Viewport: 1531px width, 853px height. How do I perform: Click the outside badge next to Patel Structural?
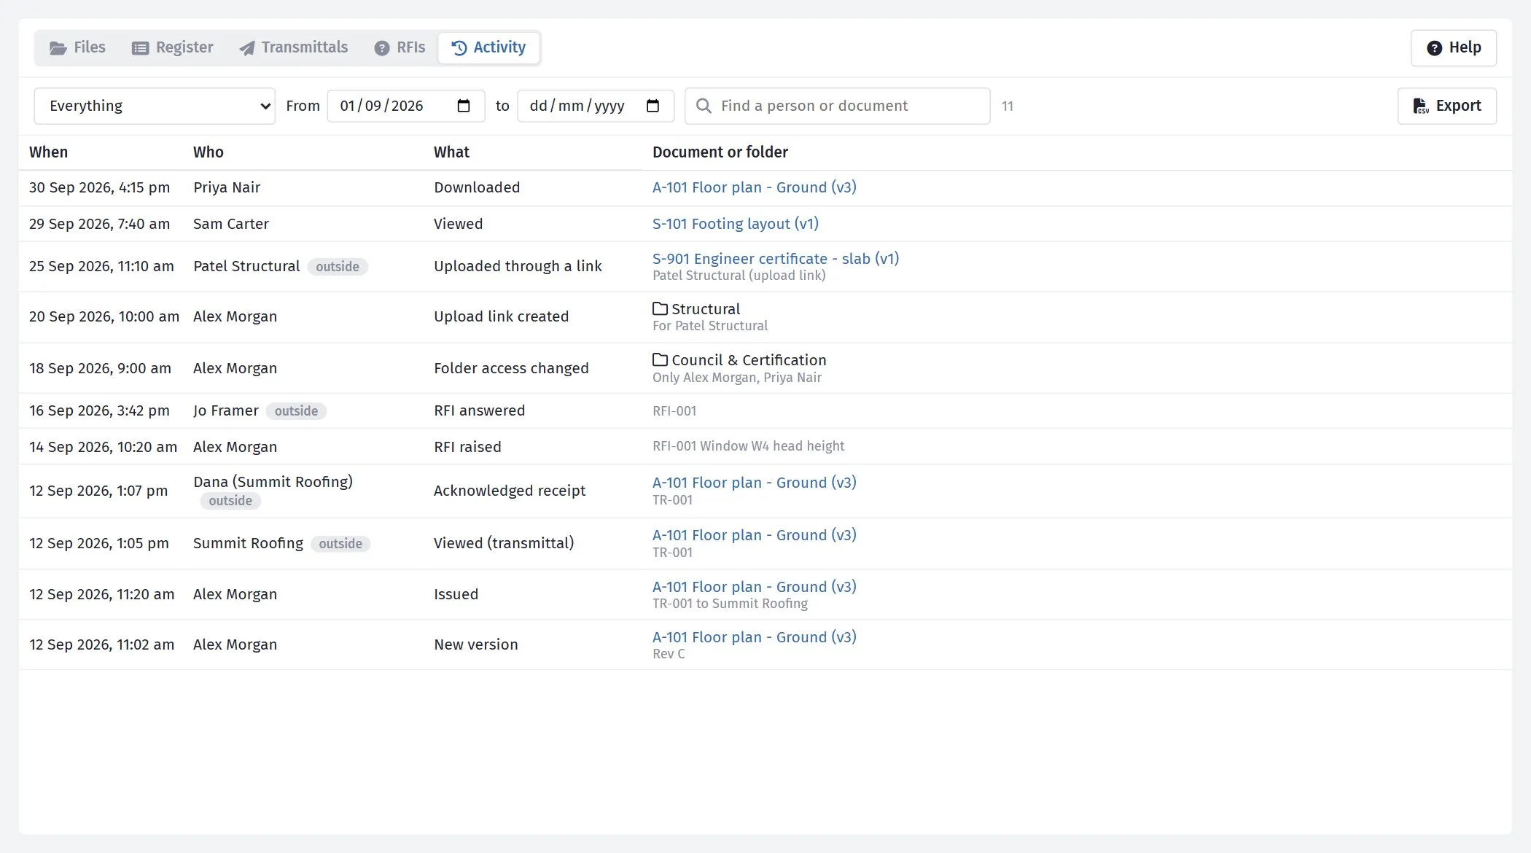(338, 267)
